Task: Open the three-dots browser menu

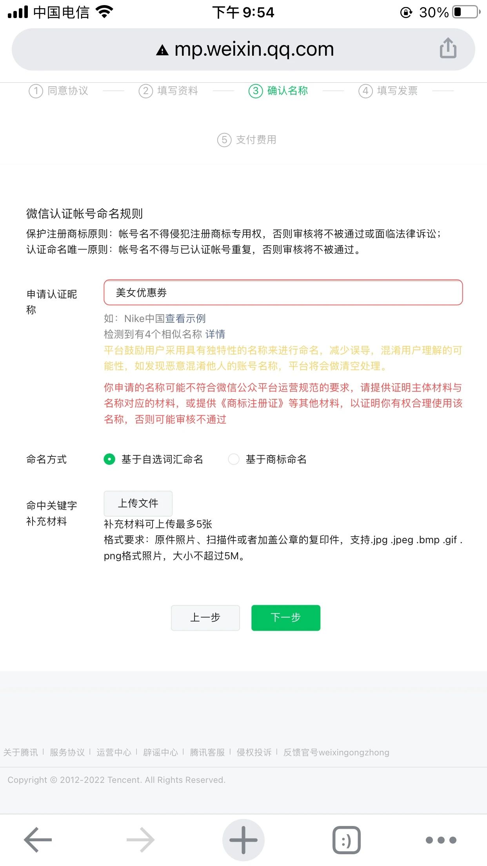Action: (x=441, y=840)
